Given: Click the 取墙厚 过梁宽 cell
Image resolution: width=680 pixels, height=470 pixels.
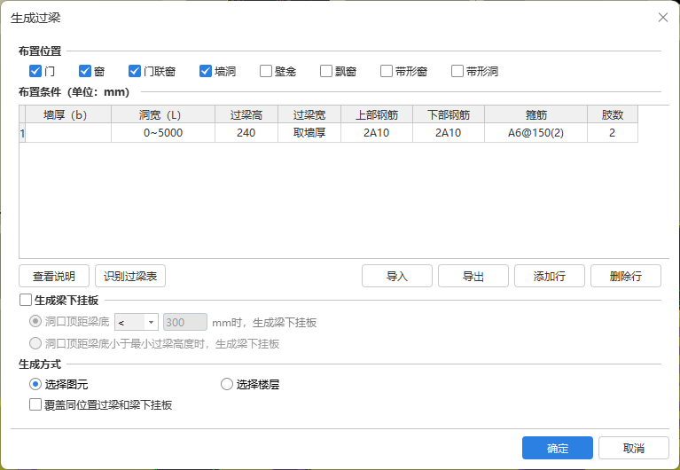Looking at the screenshot, I should 309,133.
